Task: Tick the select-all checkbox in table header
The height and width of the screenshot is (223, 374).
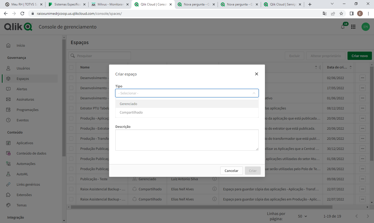Action: coord(71,67)
